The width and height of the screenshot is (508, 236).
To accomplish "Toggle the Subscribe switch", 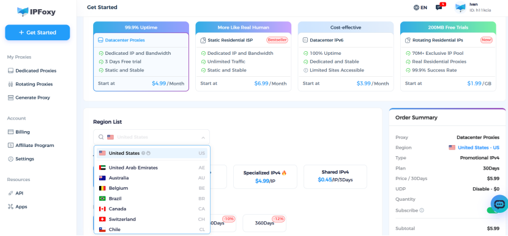I will 493,210.
